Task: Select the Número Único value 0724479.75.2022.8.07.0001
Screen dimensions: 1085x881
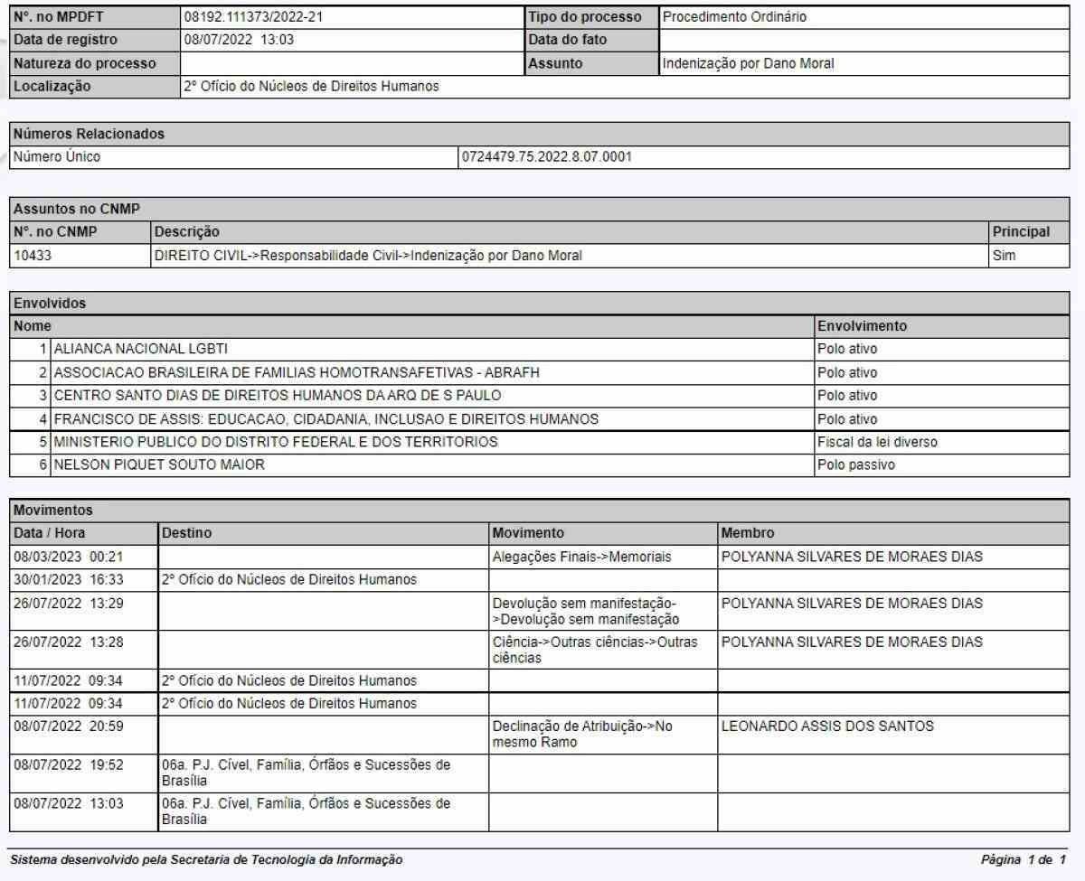Action: pos(546,157)
